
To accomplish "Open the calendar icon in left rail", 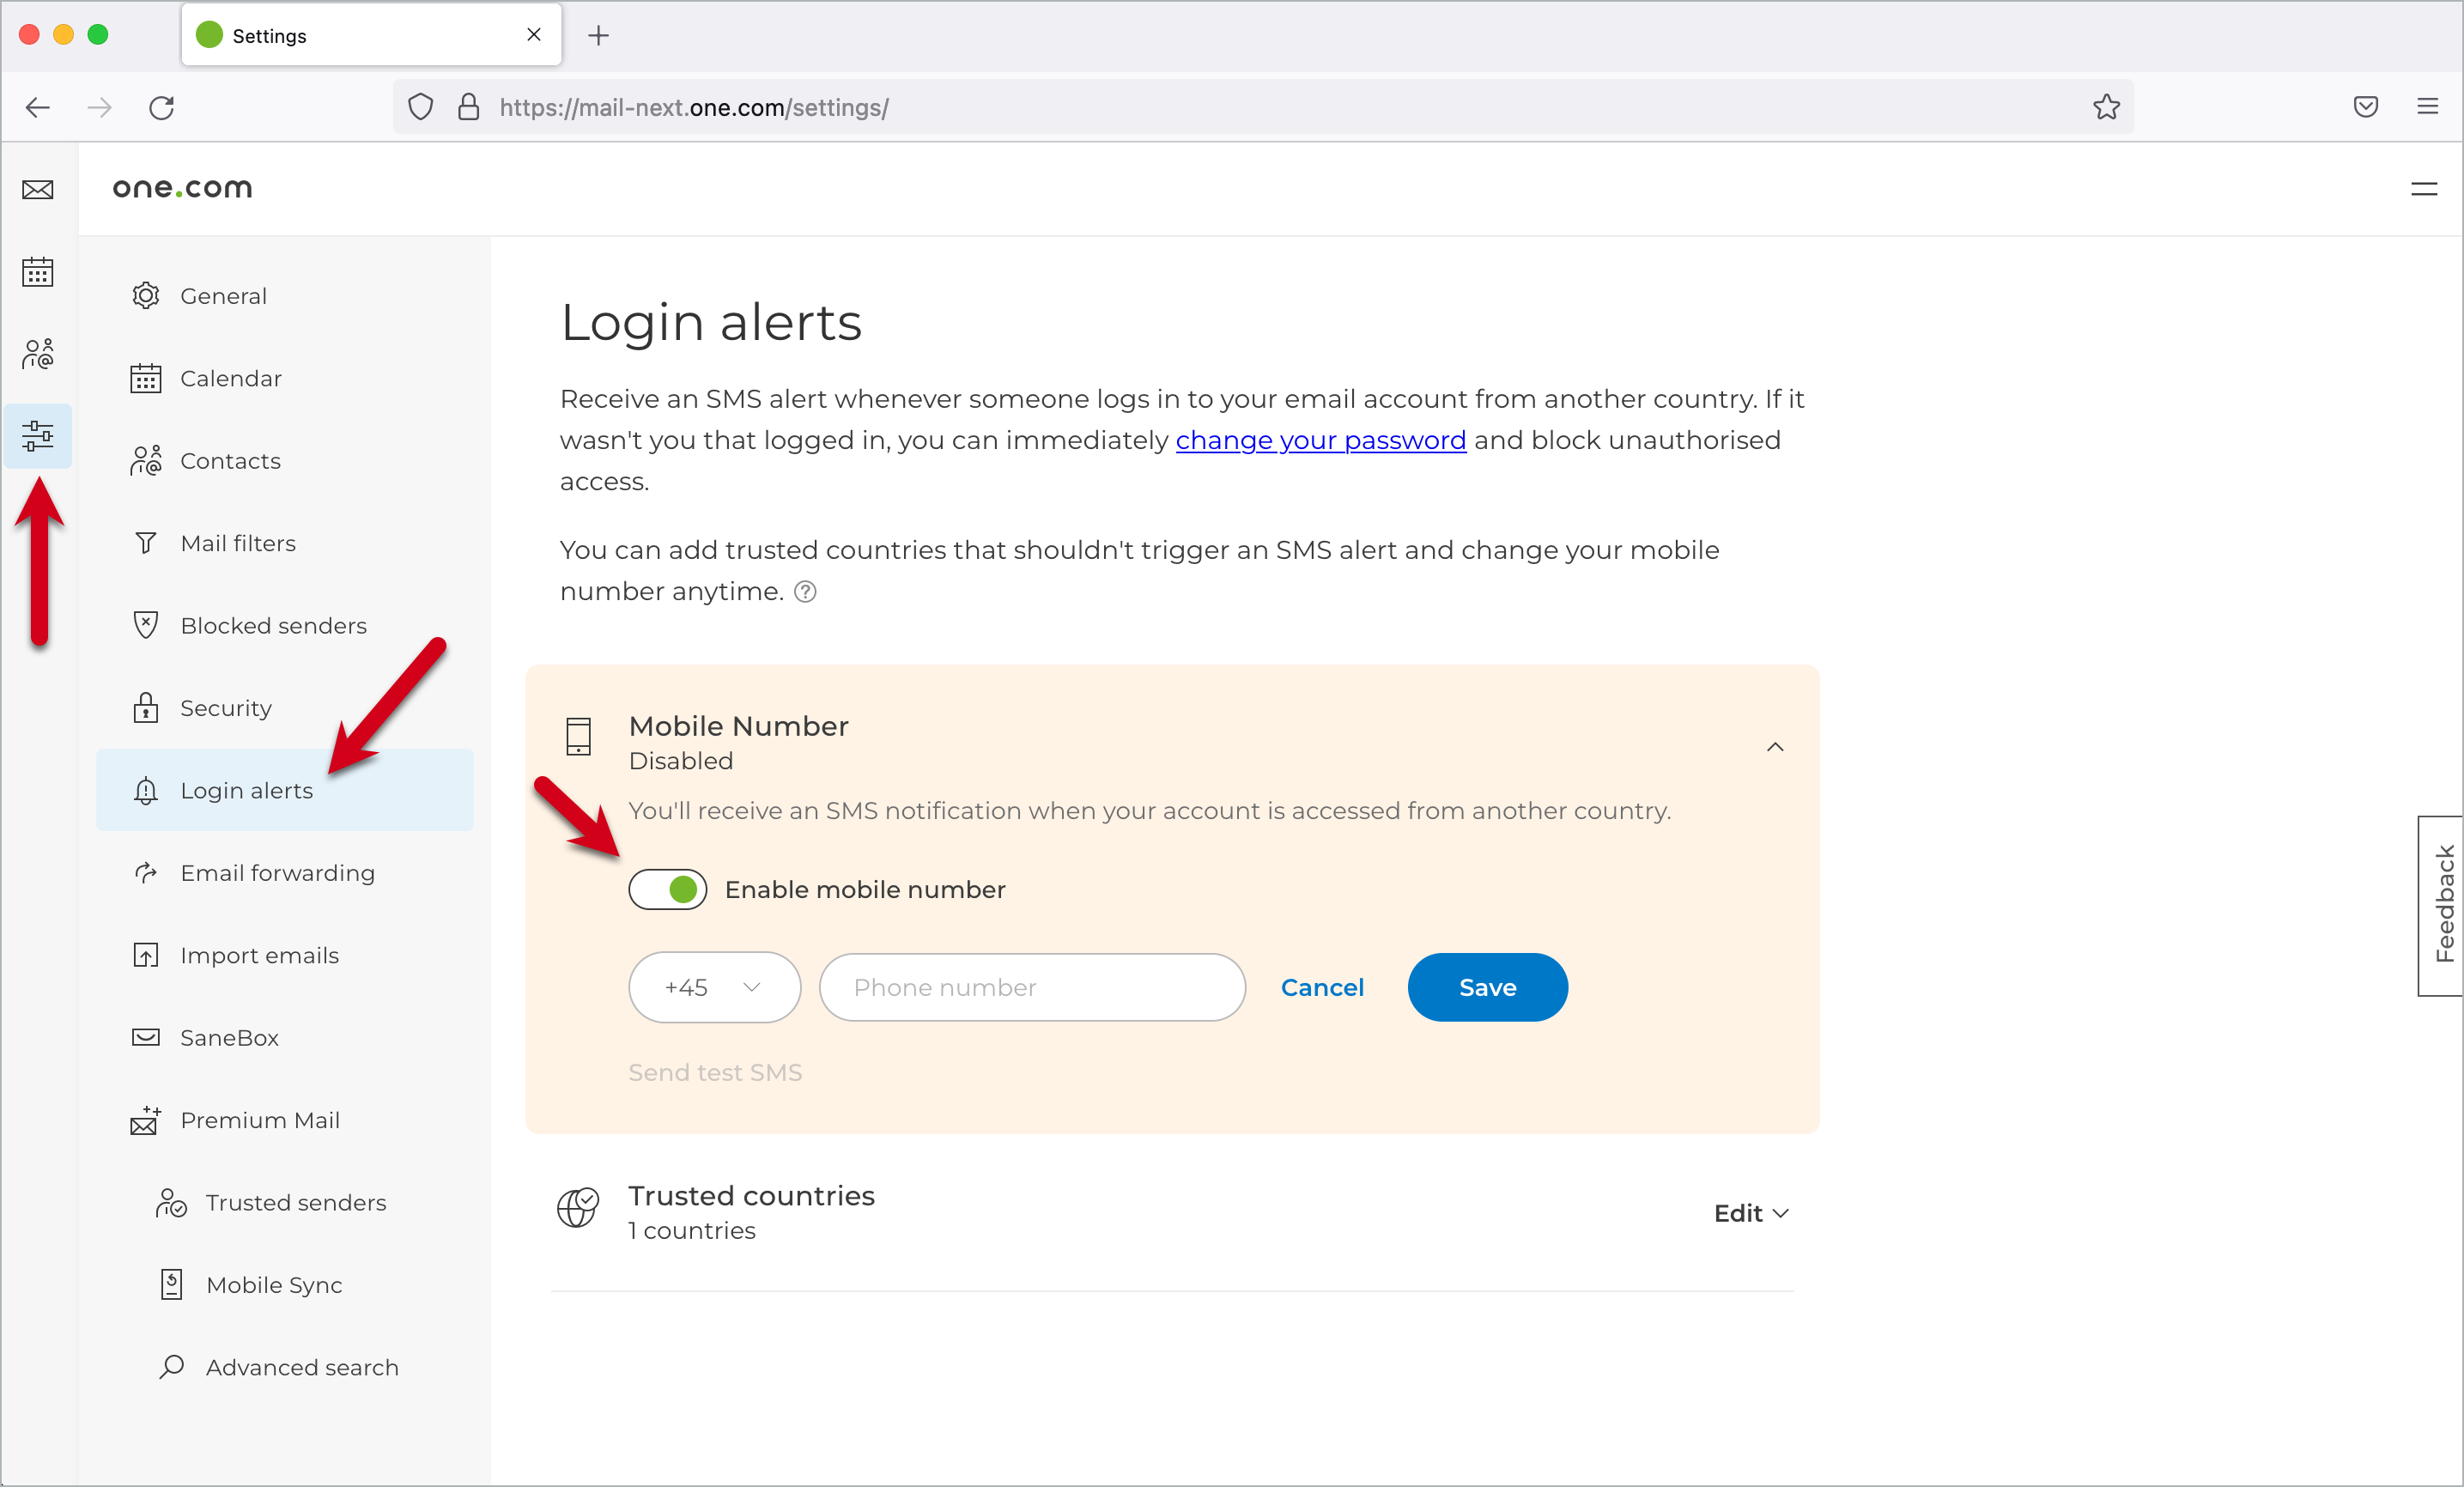I will click(38, 272).
